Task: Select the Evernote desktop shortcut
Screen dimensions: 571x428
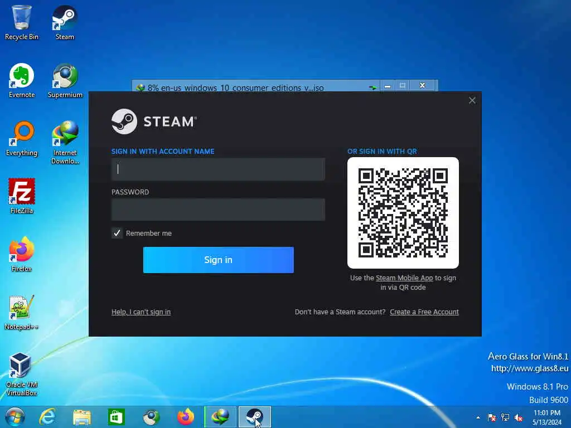Action: point(22,81)
